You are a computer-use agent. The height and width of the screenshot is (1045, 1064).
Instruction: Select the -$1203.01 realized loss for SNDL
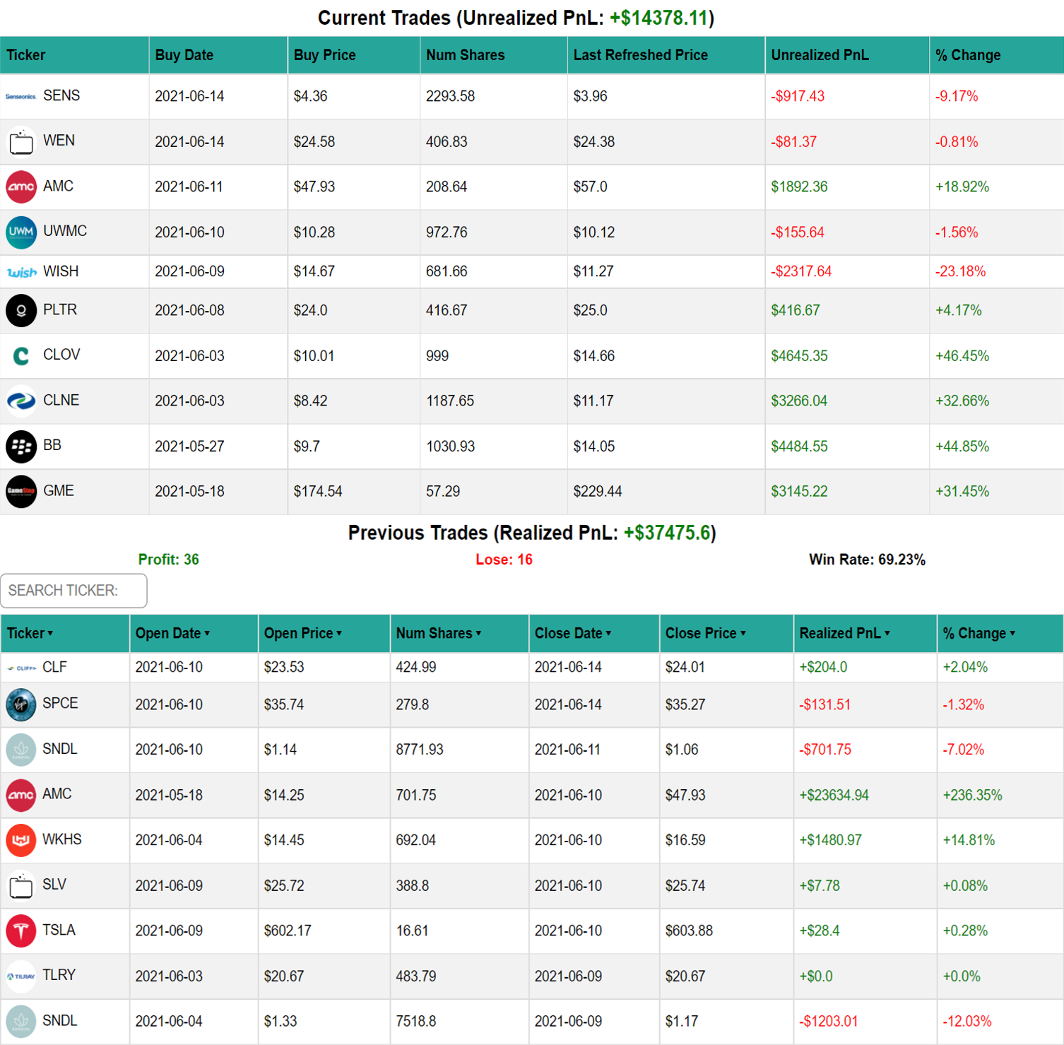tap(828, 1021)
